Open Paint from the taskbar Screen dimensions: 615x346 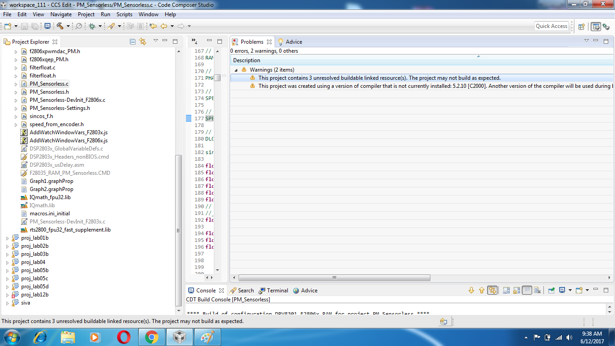[x=208, y=337]
